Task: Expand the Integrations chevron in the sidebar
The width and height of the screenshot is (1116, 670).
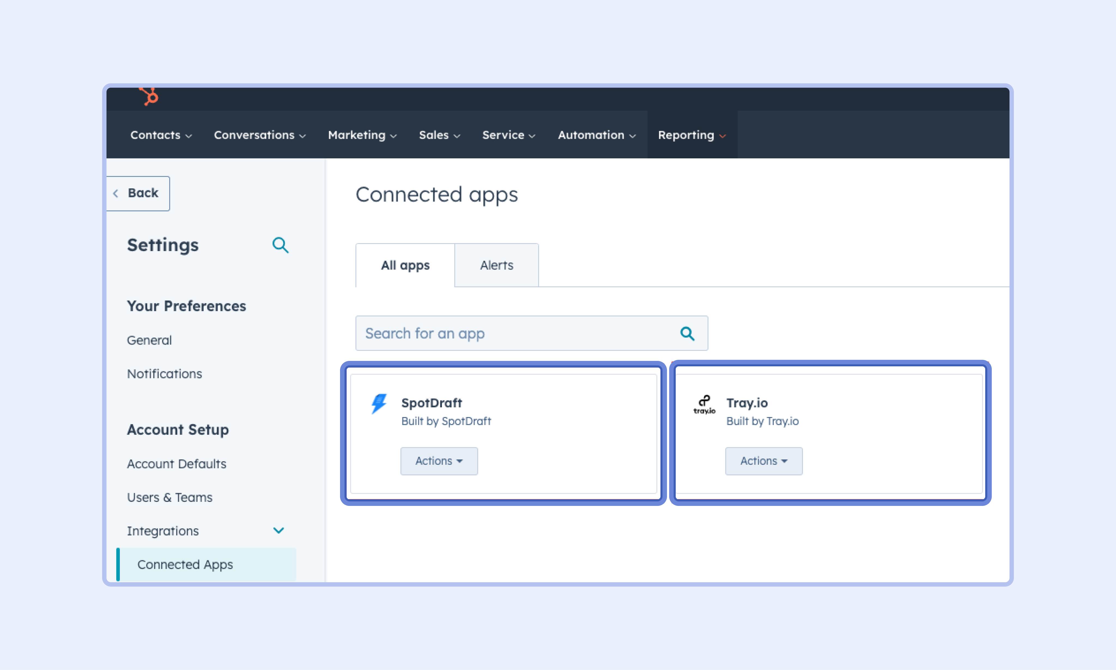Action: [x=278, y=530]
